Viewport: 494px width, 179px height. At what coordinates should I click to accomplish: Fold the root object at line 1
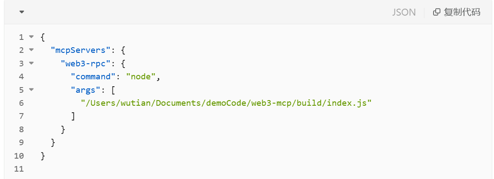31,37
